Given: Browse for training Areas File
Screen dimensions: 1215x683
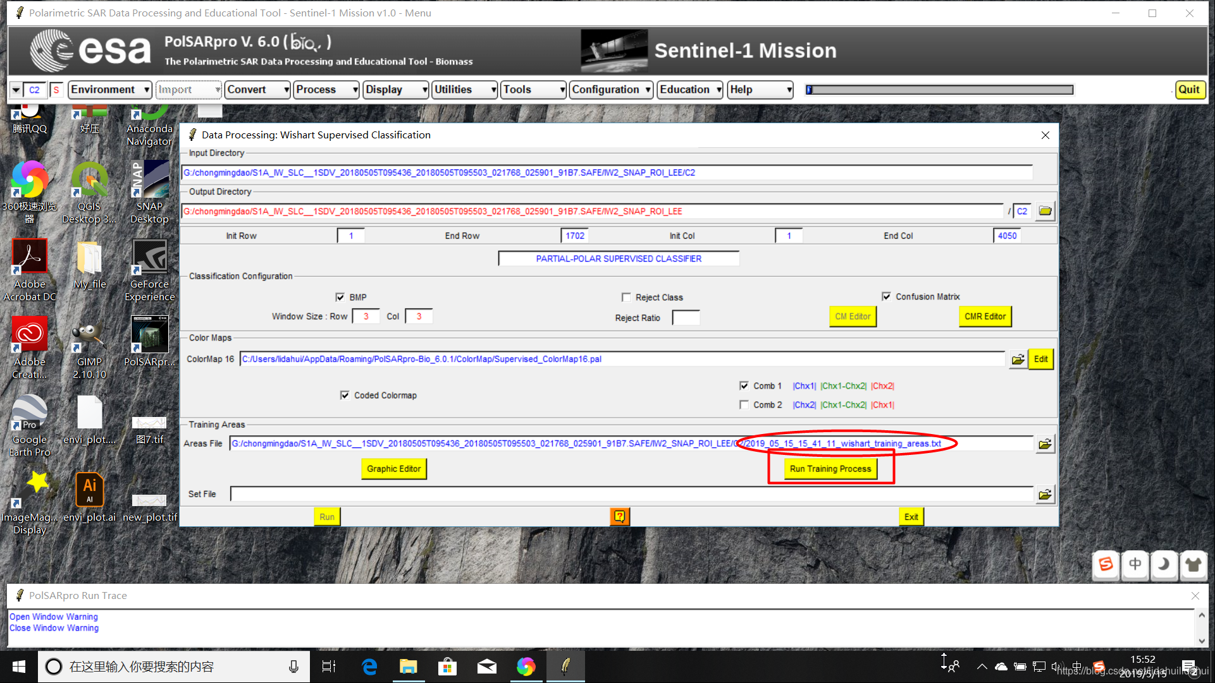Looking at the screenshot, I should tap(1045, 444).
